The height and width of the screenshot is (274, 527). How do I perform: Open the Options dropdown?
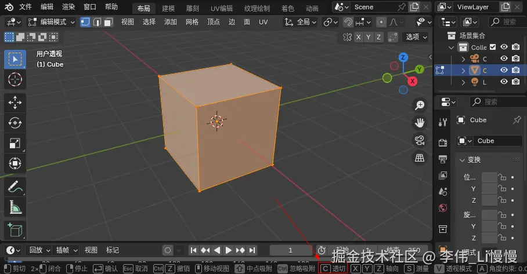(416, 37)
